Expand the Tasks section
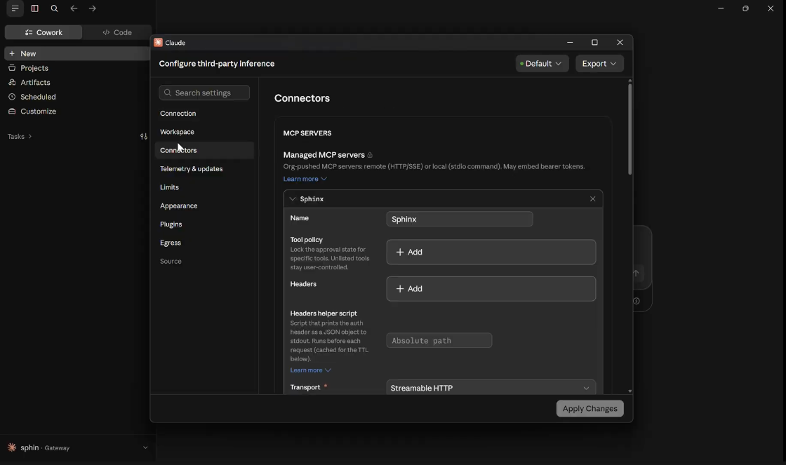The width and height of the screenshot is (786, 465). tap(20, 136)
